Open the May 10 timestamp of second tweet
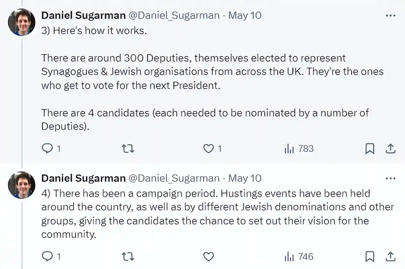 245,178
